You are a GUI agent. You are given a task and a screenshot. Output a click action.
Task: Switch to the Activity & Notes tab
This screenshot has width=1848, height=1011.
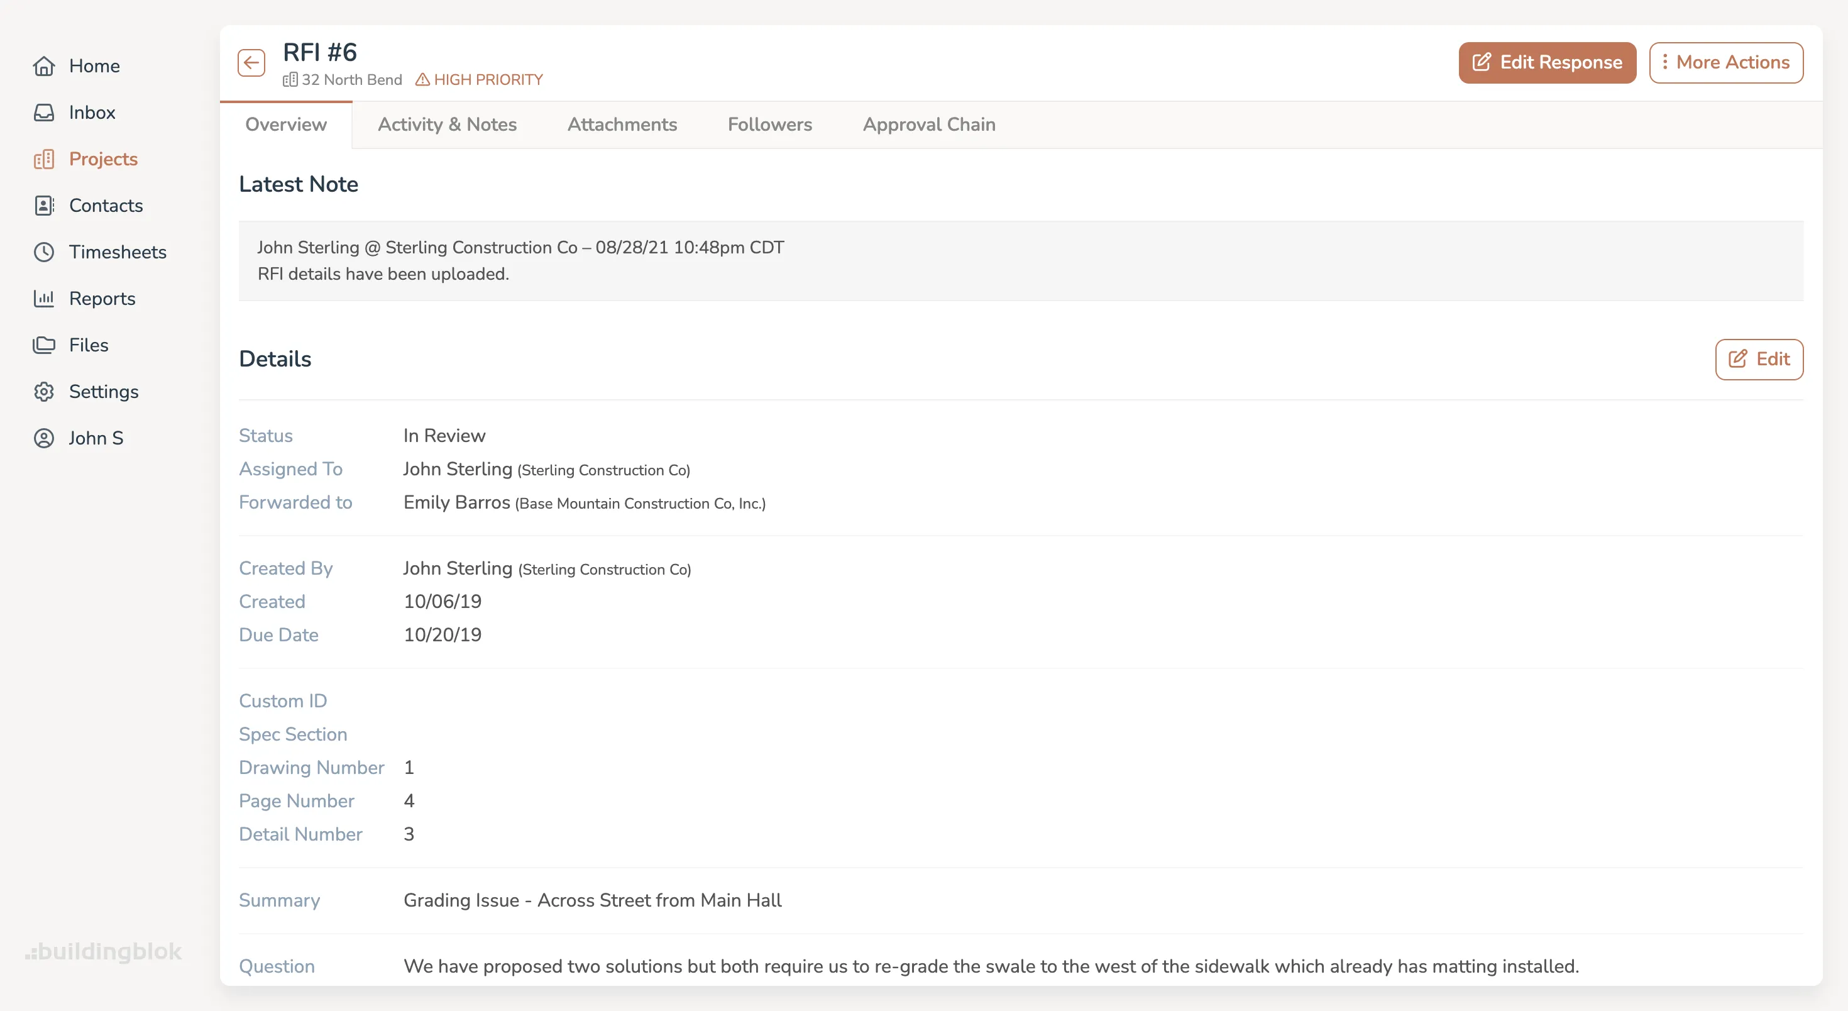coord(448,124)
